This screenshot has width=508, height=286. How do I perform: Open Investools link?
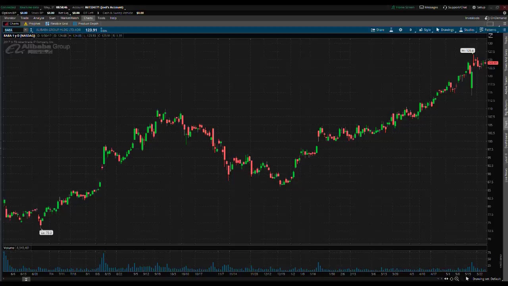472,18
